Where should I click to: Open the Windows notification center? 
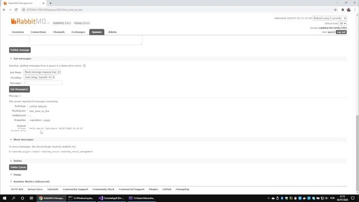coord(353,198)
